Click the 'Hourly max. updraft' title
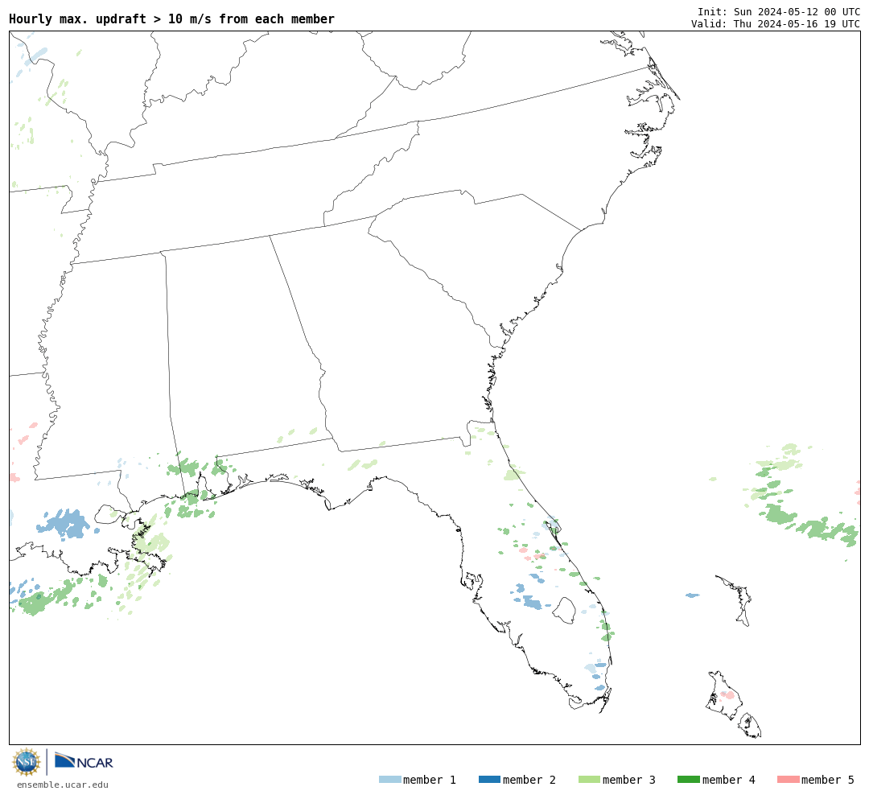 172,19
